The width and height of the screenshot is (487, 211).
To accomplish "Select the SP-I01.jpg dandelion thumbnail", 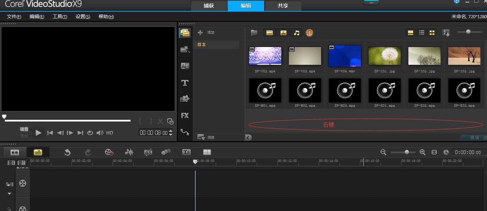I will tap(384, 56).
